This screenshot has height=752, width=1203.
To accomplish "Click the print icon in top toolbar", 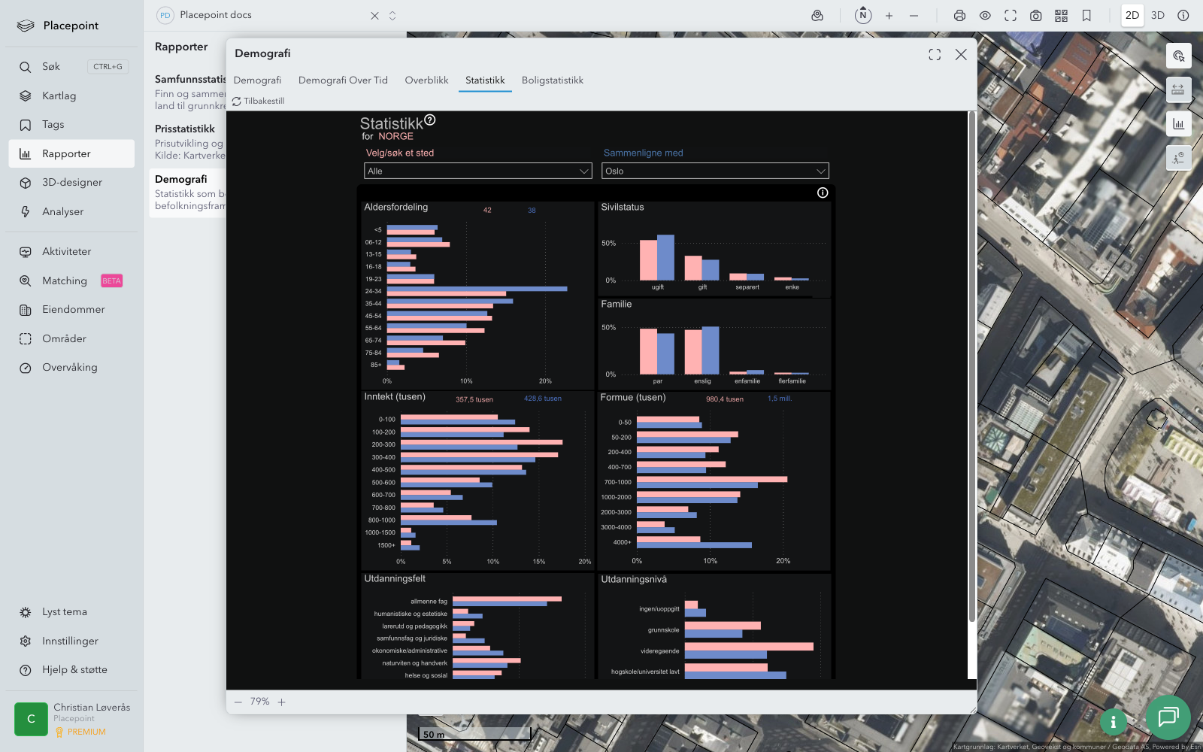I will [x=959, y=16].
